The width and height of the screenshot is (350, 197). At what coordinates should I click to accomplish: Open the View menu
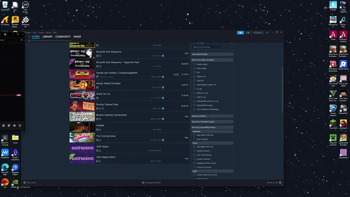coord(35,33)
